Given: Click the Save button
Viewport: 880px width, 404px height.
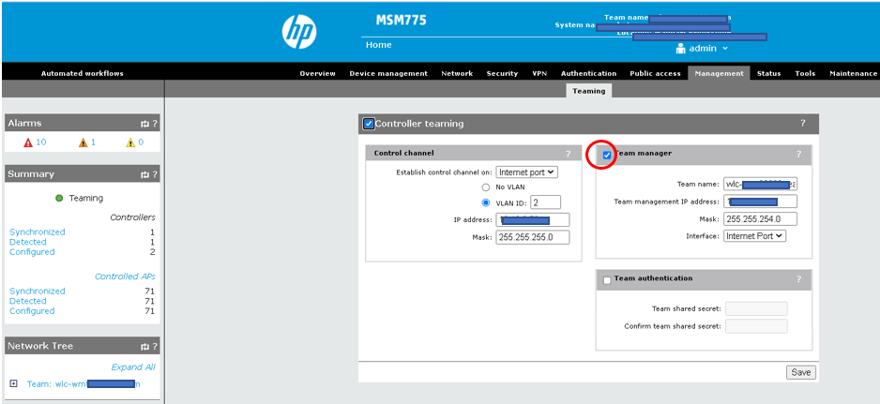Looking at the screenshot, I should (x=801, y=372).
